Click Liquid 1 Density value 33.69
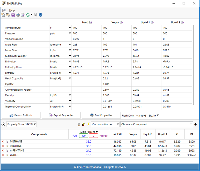 tap(136, 95)
